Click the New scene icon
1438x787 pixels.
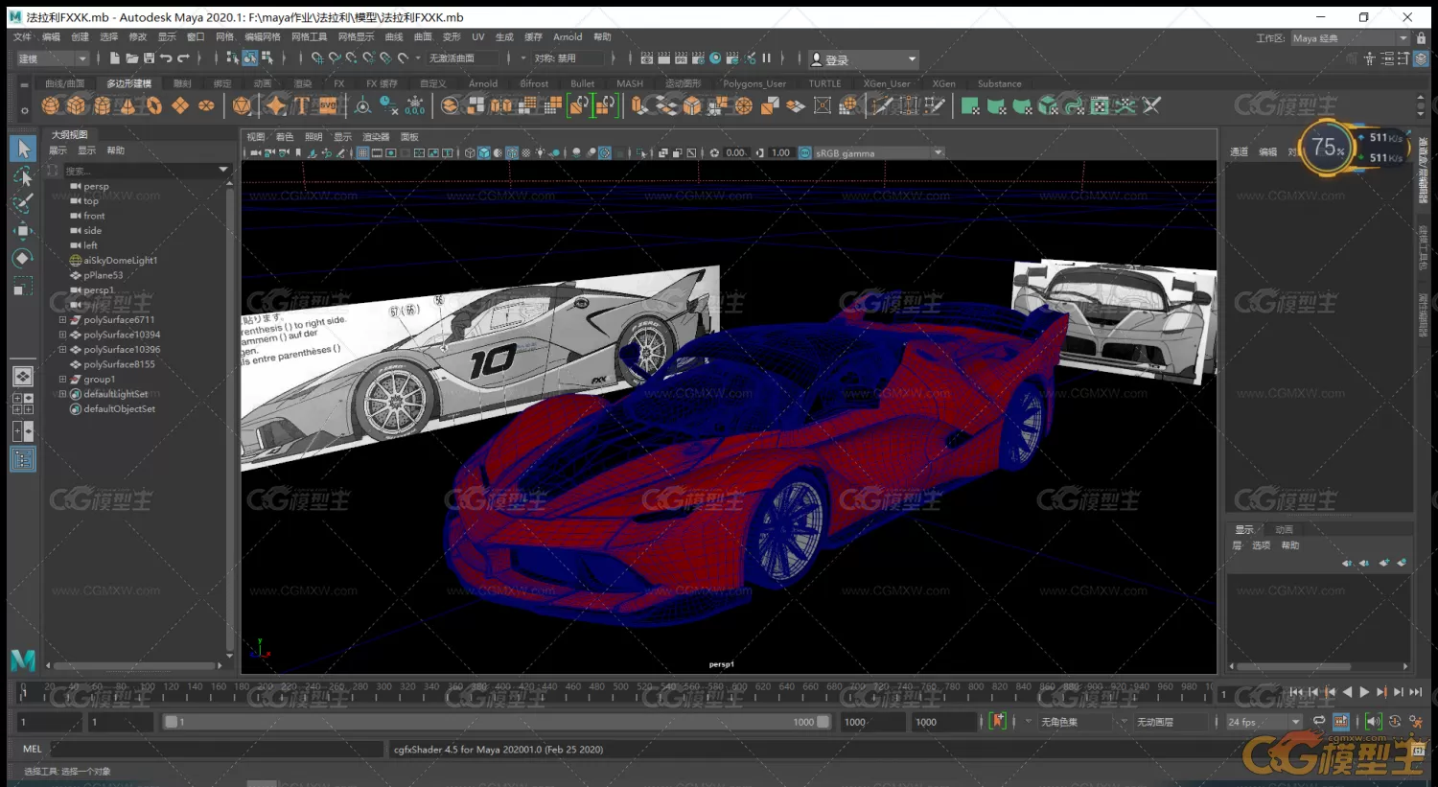click(114, 59)
